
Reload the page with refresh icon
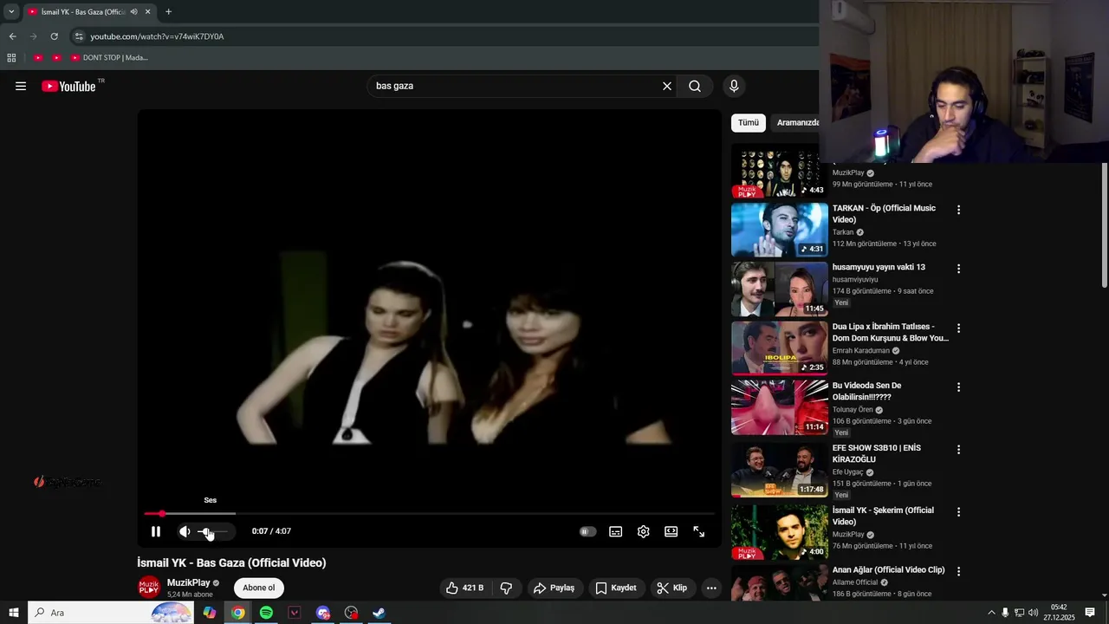coord(54,36)
